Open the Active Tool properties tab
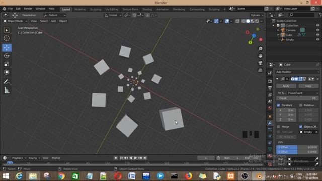The height and width of the screenshot is (181, 322). tap(270, 73)
